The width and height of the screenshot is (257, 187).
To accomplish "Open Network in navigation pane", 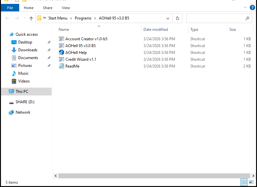I will click(23, 112).
